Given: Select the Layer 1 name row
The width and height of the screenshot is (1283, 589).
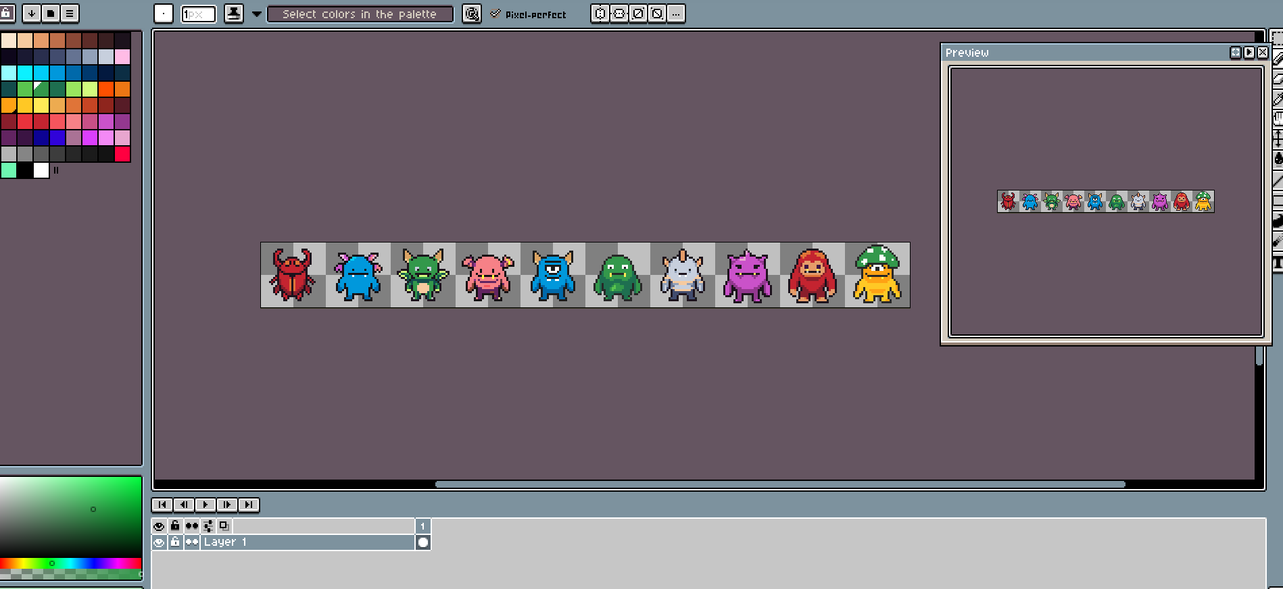Looking at the screenshot, I should pyautogui.click(x=308, y=542).
